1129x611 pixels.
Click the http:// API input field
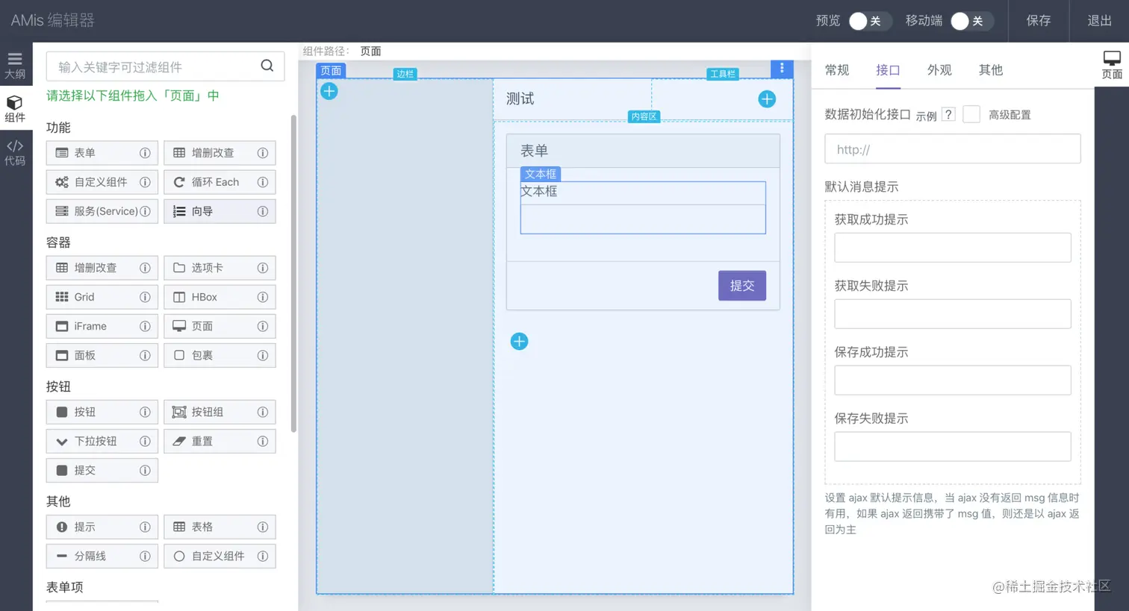tap(951, 148)
